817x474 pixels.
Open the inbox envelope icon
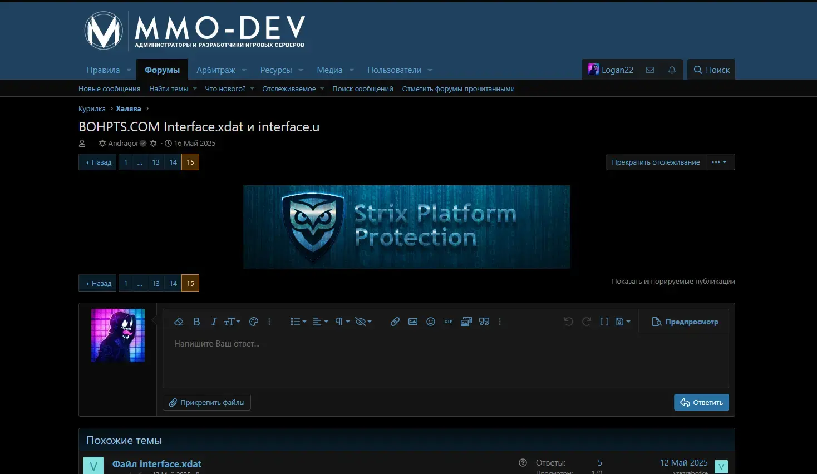coord(650,70)
